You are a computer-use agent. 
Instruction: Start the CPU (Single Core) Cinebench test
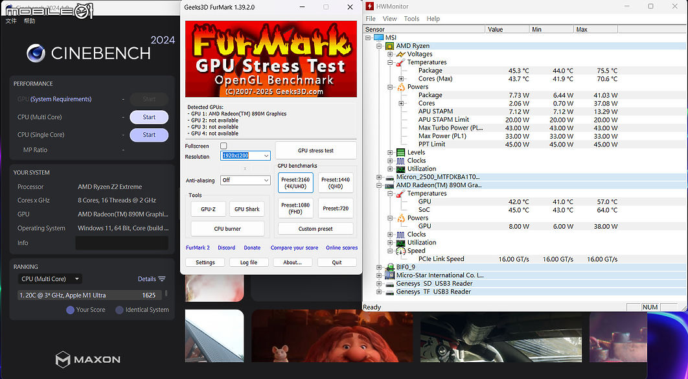tap(149, 135)
